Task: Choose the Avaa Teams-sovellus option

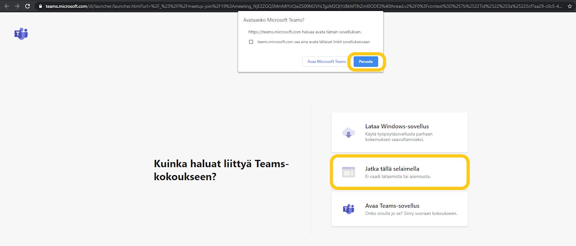Action: pyautogui.click(x=399, y=209)
